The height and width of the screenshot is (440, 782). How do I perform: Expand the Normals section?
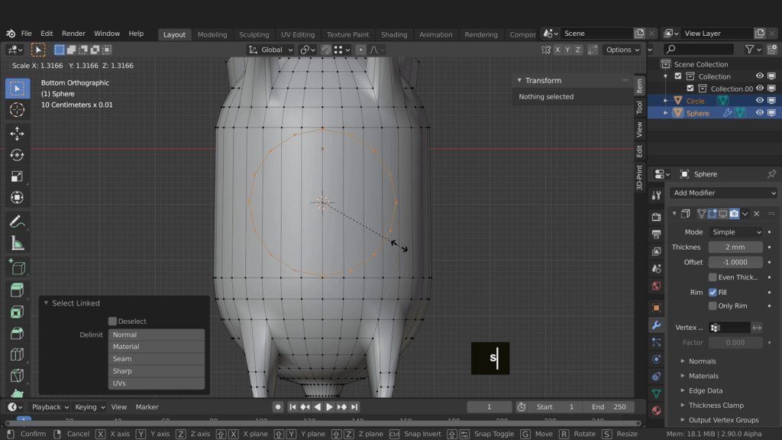coord(702,361)
